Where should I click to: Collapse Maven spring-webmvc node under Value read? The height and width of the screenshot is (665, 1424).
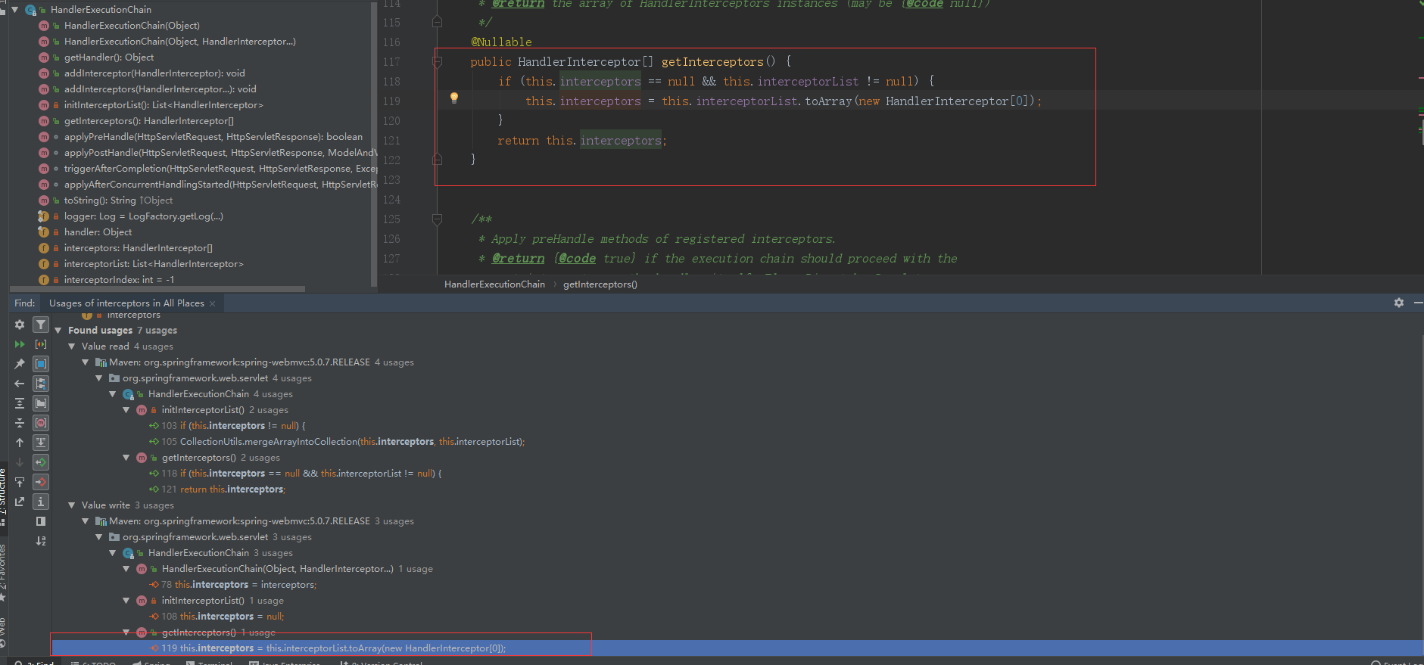click(86, 362)
